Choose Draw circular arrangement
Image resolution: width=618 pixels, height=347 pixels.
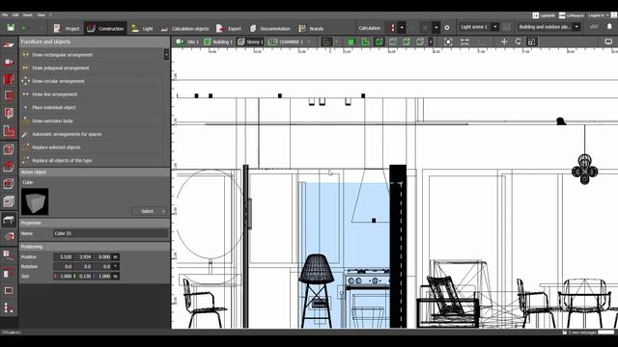[92, 81]
